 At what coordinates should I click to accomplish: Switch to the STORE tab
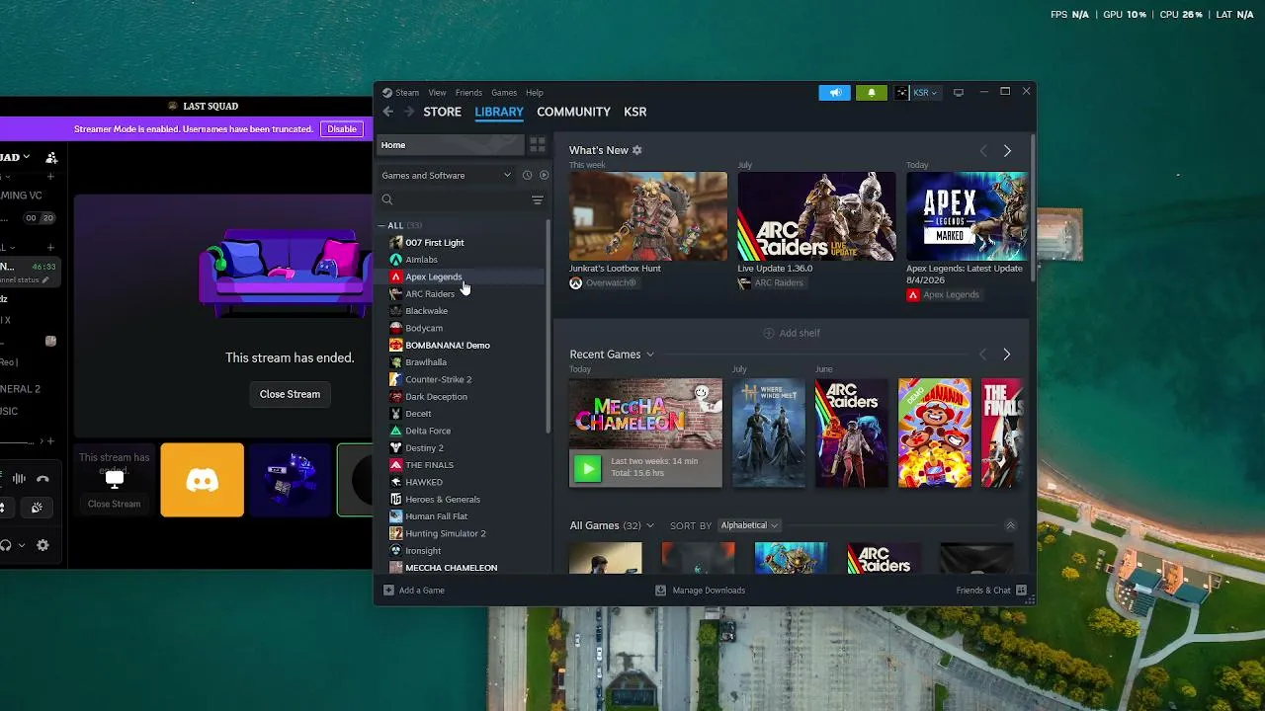pyautogui.click(x=443, y=112)
